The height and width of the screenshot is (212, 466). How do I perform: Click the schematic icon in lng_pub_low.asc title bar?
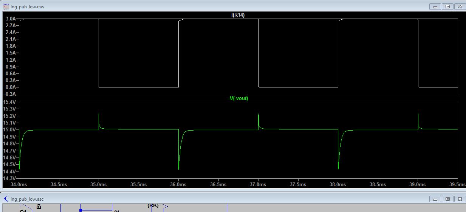(6, 199)
